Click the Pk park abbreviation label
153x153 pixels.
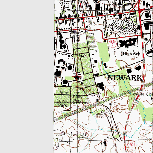(x=117, y=35)
